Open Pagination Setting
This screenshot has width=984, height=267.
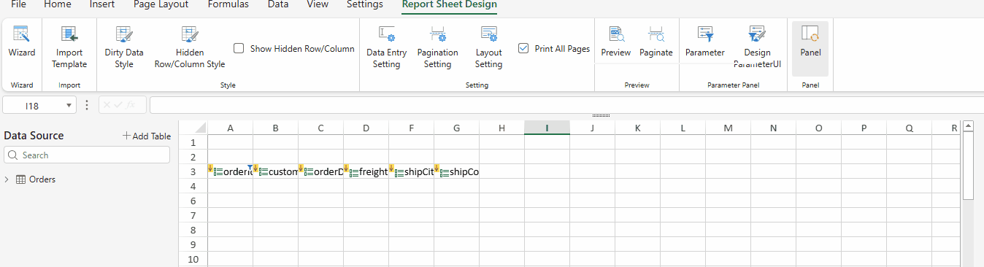pos(438,47)
